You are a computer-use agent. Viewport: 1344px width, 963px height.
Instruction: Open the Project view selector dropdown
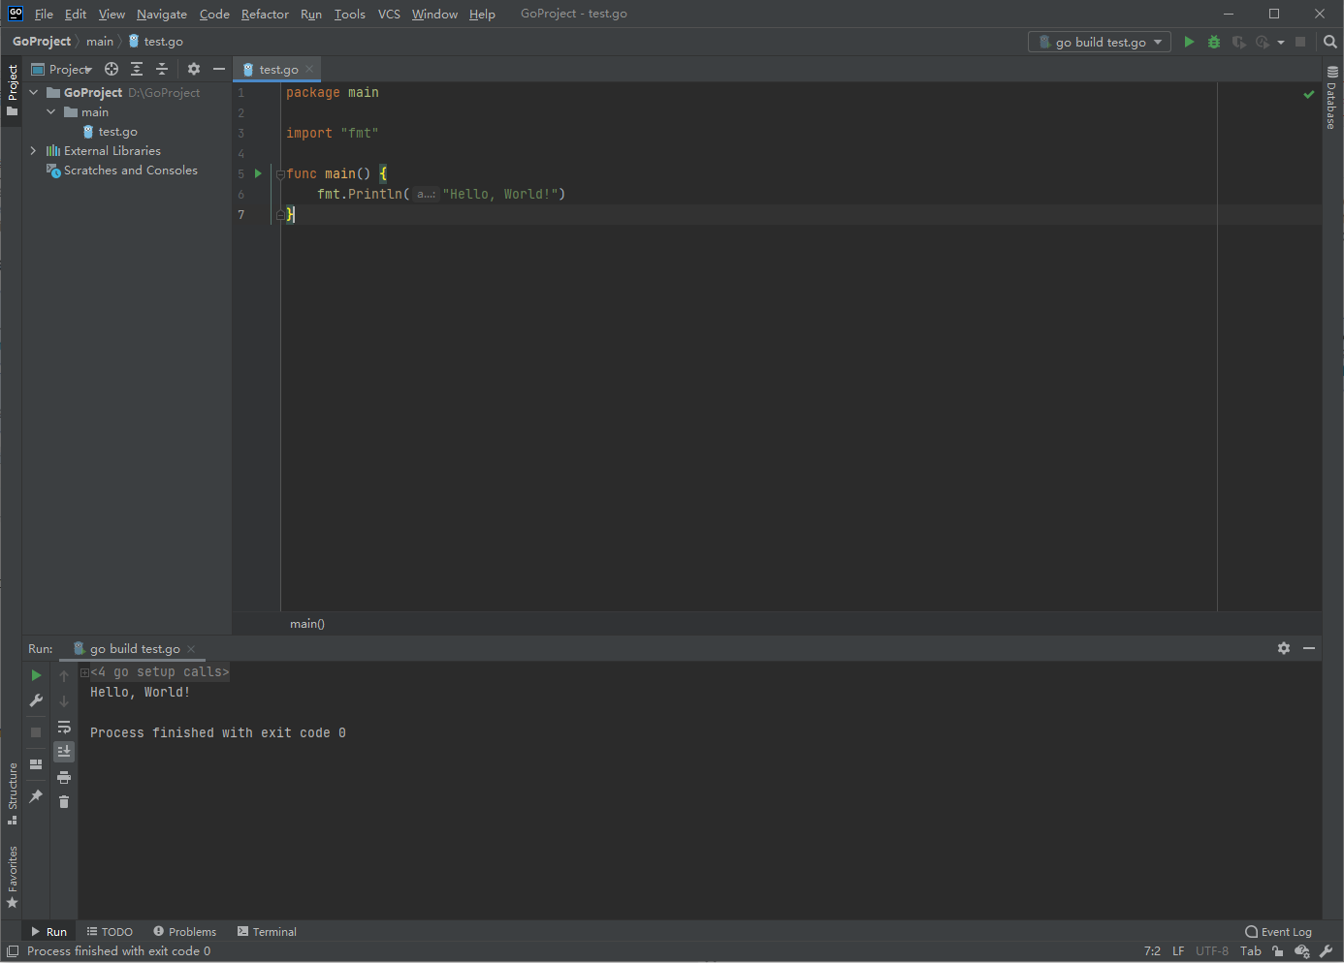point(62,69)
